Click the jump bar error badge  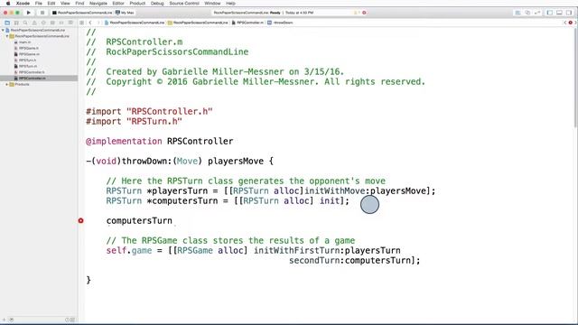(570, 23)
